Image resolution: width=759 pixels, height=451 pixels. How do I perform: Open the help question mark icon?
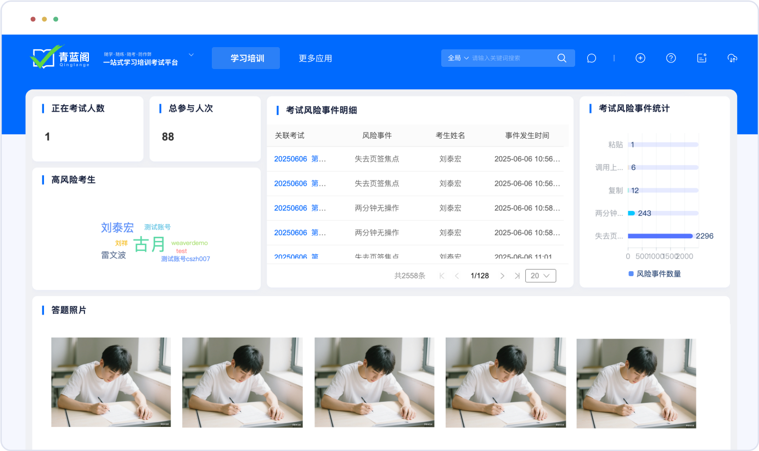tap(671, 58)
